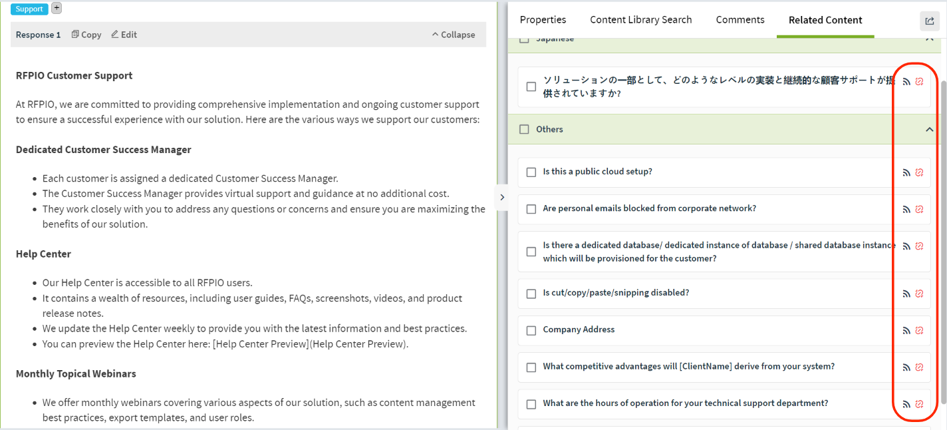Collapse the 'Others' group using its chevron
The width and height of the screenshot is (947, 430).
(x=930, y=130)
